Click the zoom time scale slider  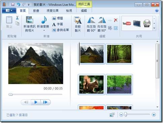pyautogui.click(x=126, y=115)
